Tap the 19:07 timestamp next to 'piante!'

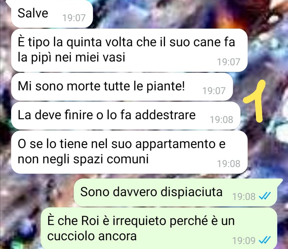[214, 91]
